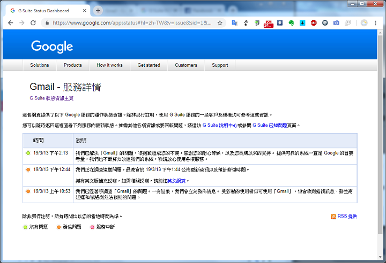Open the Customers menu

[x=186, y=65]
